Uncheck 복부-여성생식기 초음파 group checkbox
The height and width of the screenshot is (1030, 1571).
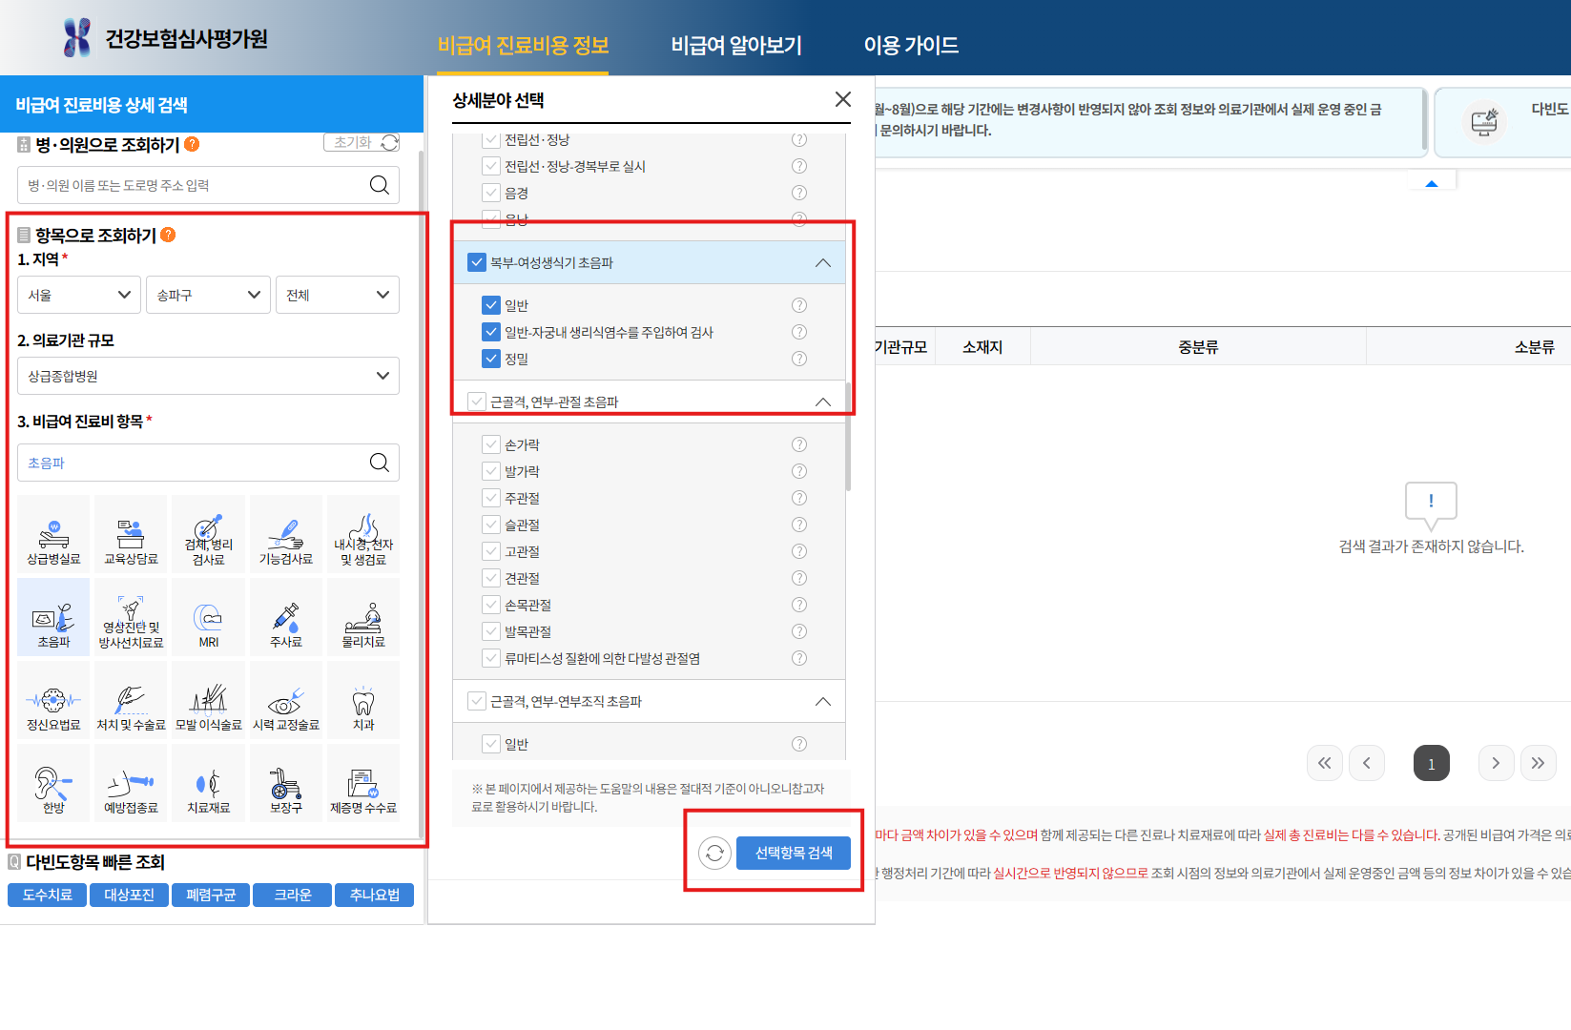click(477, 262)
